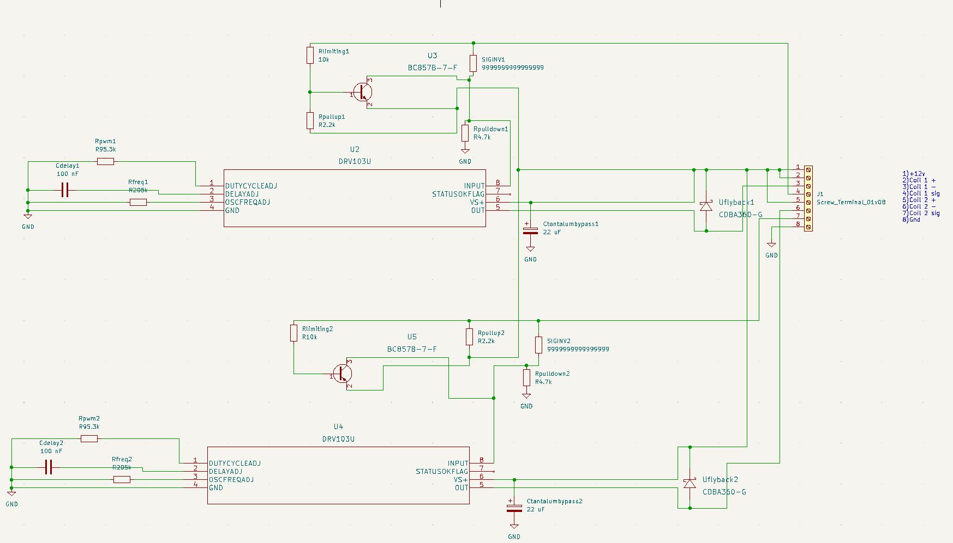Select the blue pinout text note
953x543 pixels.
point(921,197)
